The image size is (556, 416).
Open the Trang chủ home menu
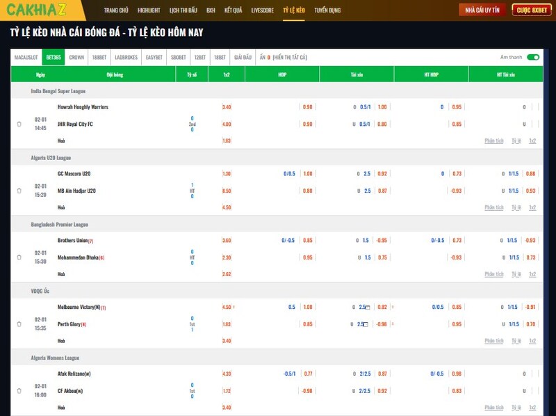click(x=115, y=10)
